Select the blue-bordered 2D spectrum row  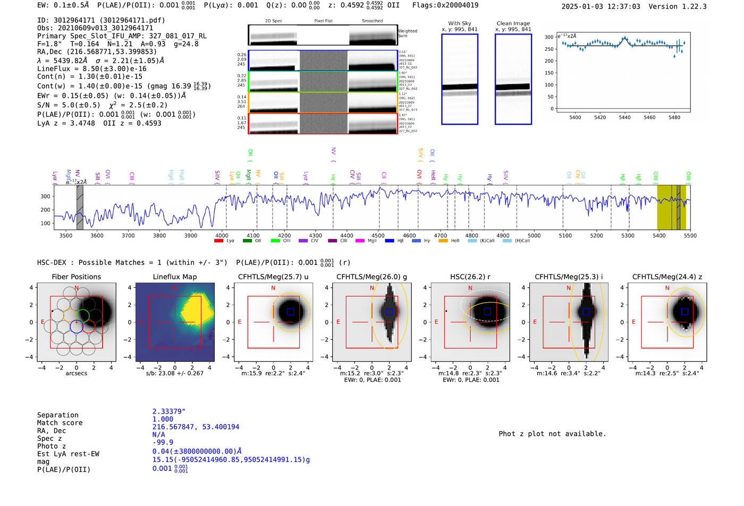[323, 61]
